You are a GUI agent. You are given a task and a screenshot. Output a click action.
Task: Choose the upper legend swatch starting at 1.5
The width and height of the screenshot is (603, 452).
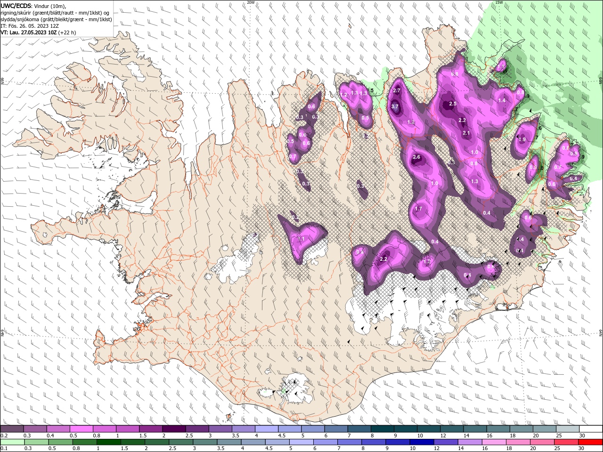point(150,428)
